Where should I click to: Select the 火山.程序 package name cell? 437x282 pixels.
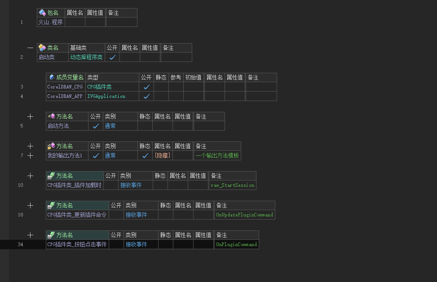[50, 22]
